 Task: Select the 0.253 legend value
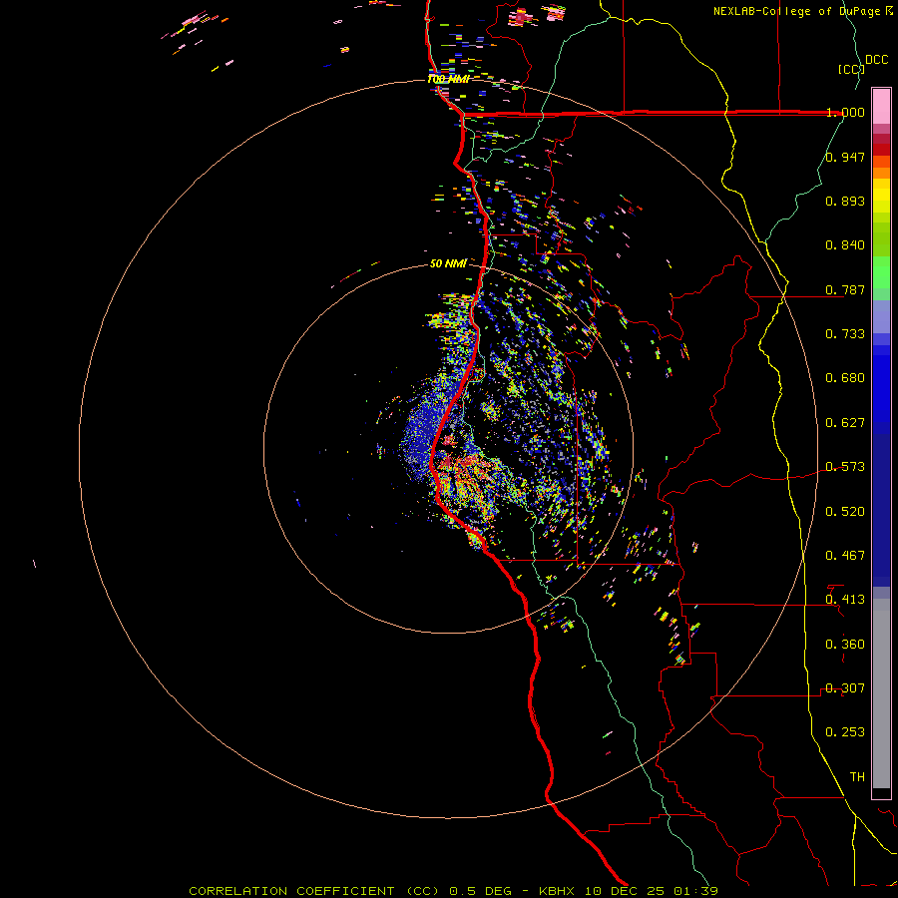click(845, 732)
